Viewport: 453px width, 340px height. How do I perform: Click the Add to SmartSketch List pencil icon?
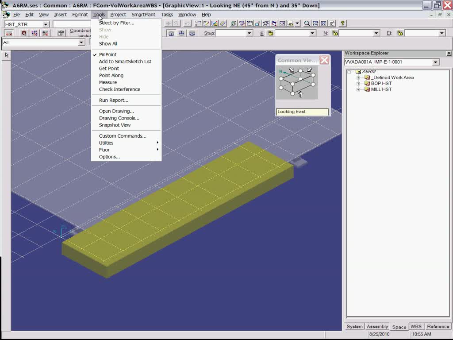206,23
